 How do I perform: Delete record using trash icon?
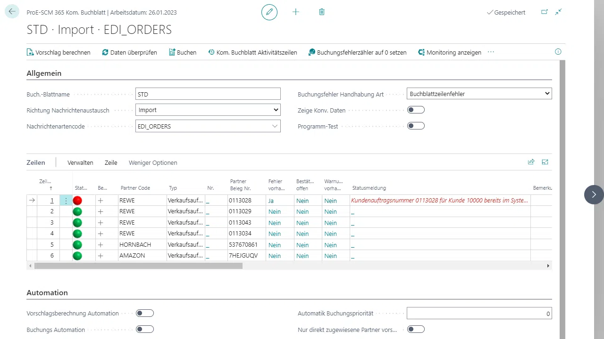pyautogui.click(x=322, y=12)
